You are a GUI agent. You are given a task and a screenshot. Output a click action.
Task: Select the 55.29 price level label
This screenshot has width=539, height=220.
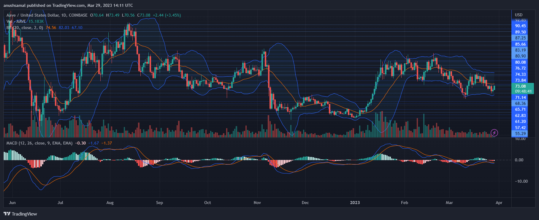pyautogui.click(x=520, y=134)
